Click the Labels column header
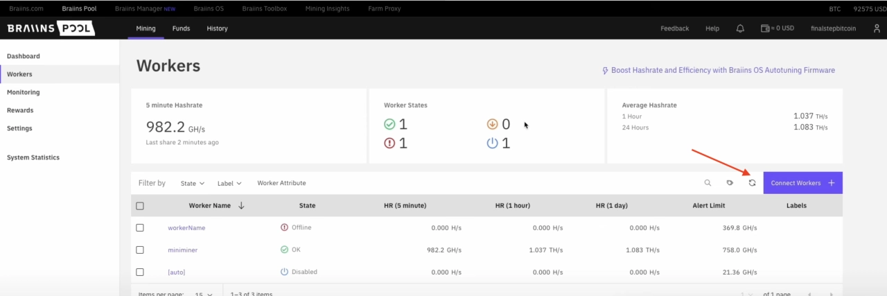 tap(796, 206)
